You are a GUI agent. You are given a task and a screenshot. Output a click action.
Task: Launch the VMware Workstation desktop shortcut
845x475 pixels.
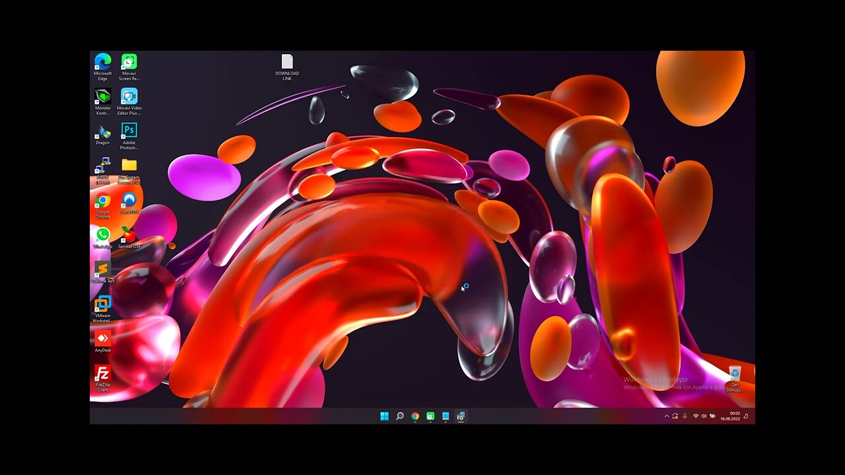tap(102, 309)
